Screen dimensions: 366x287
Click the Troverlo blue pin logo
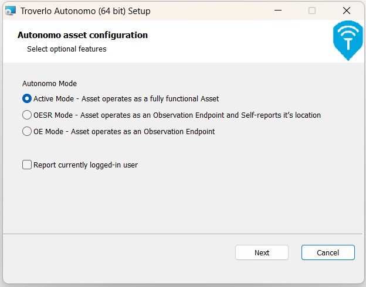click(348, 40)
